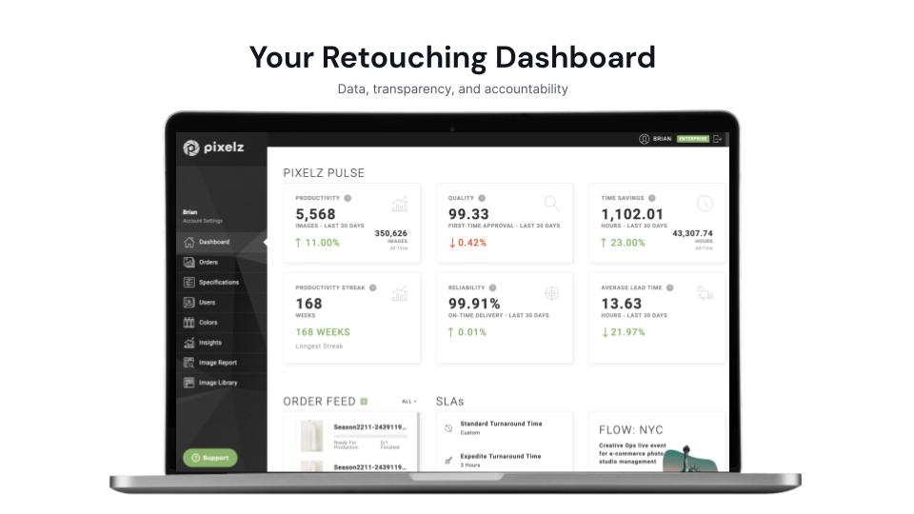Screen dimensions: 914x514
Task: Click the first Season2211-2439119 order thumbnail
Action: tap(311, 436)
